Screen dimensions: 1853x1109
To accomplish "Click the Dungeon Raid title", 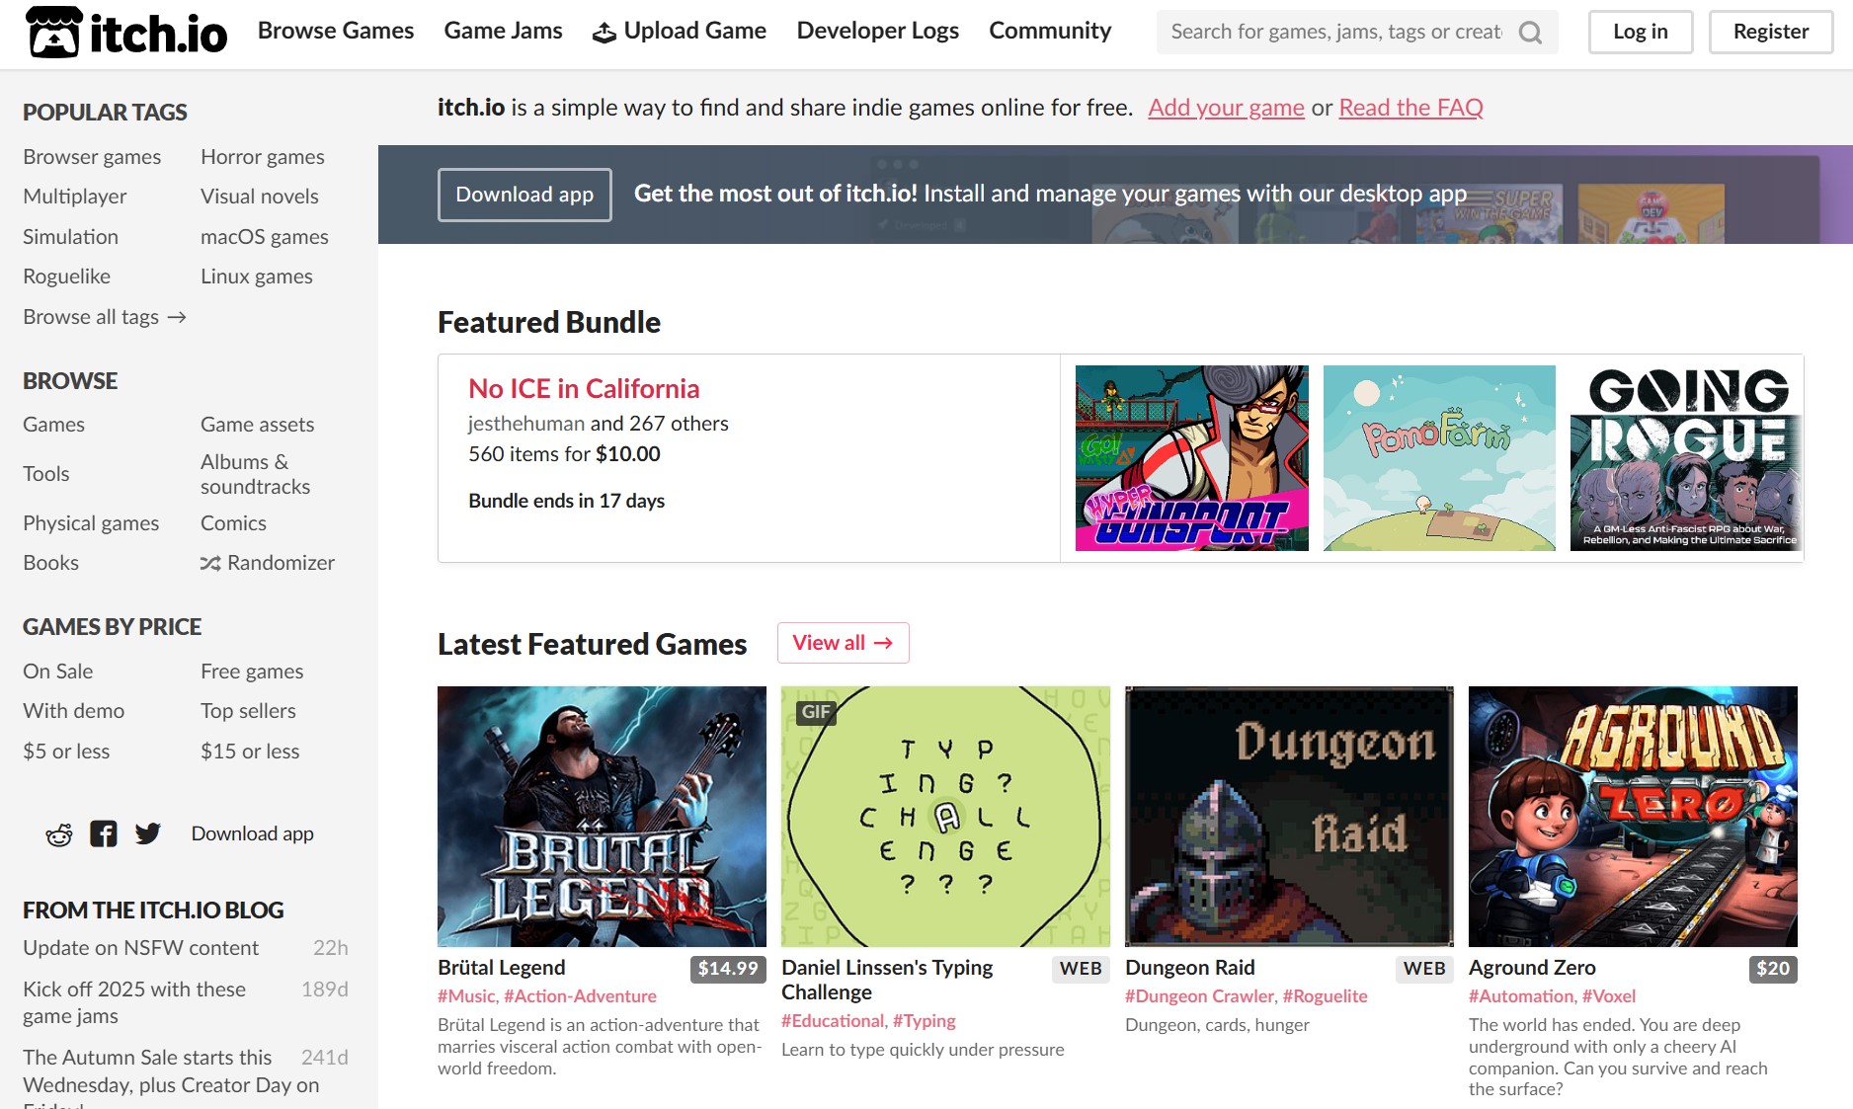I will coord(1190,968).
